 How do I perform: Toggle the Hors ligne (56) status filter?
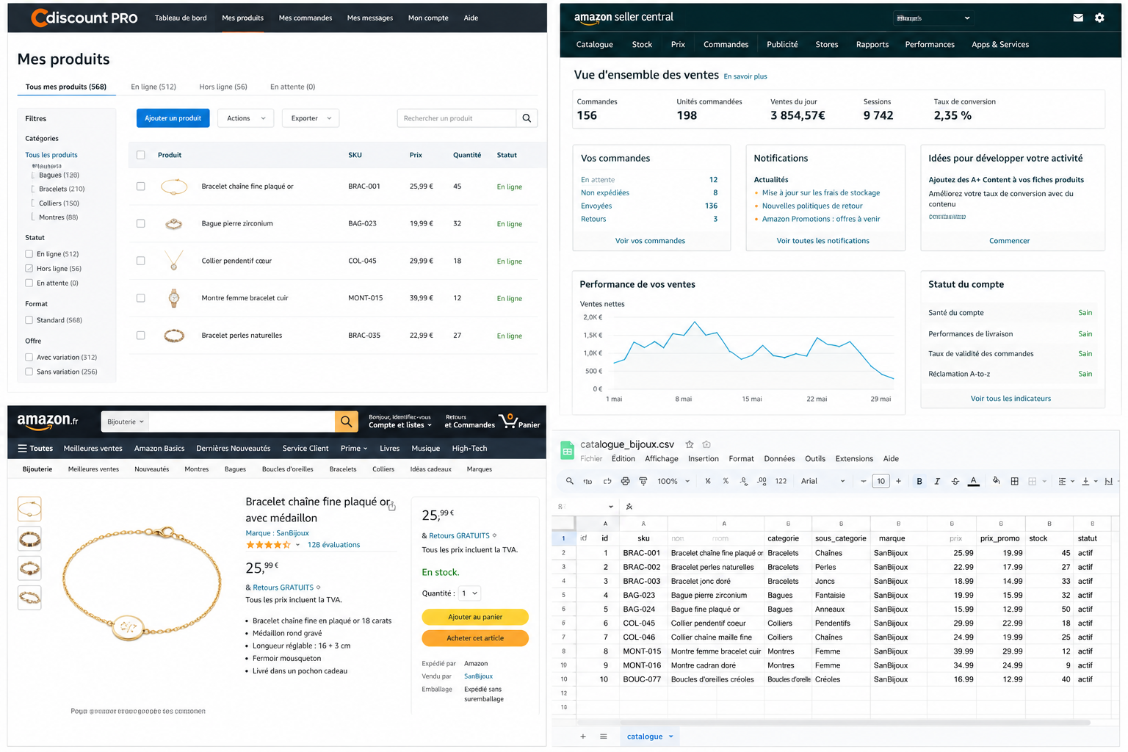29,269
